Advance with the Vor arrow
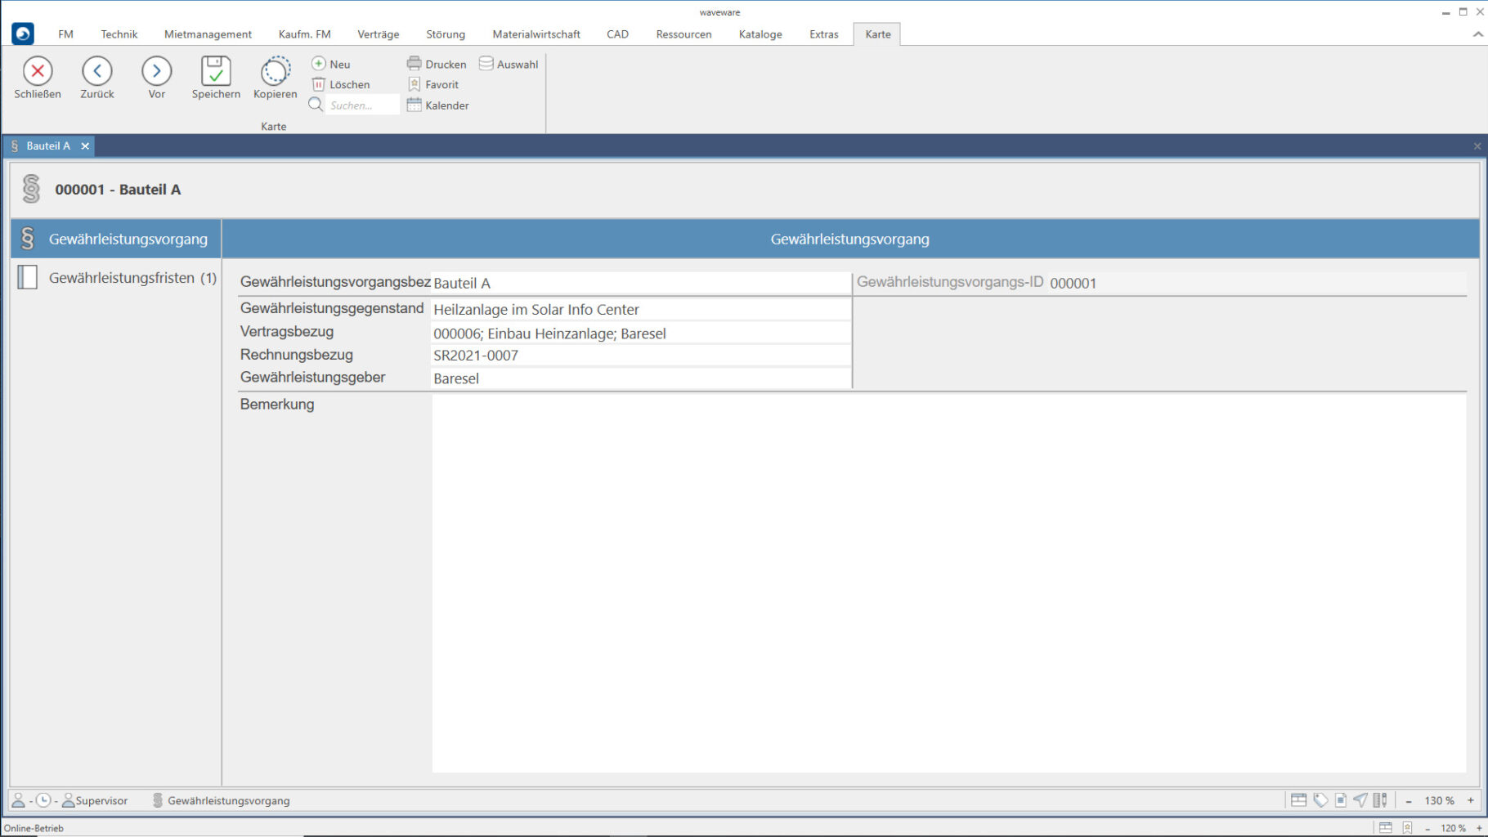1488x837 pixels. click(156, 72)
